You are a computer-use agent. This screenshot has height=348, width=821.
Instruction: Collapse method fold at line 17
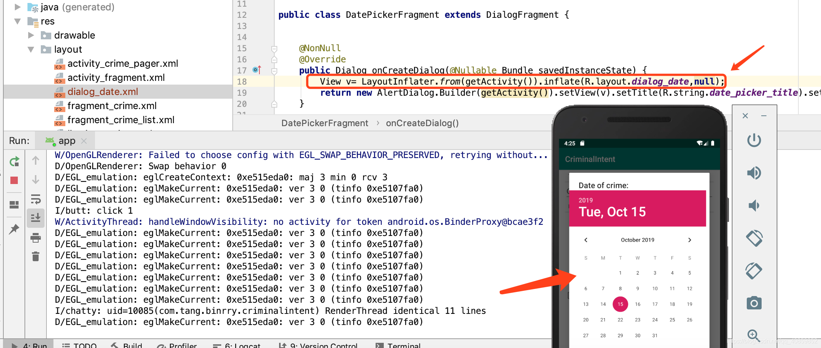click(274, 70)
